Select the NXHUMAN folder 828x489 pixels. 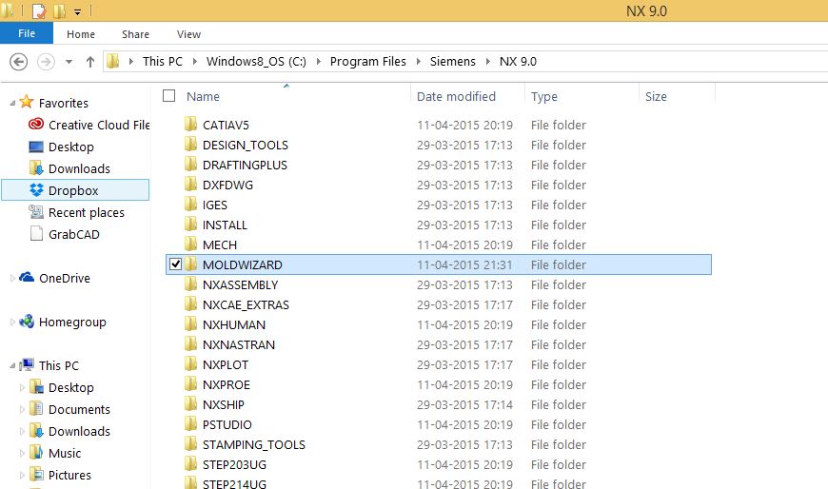(234, 324)
